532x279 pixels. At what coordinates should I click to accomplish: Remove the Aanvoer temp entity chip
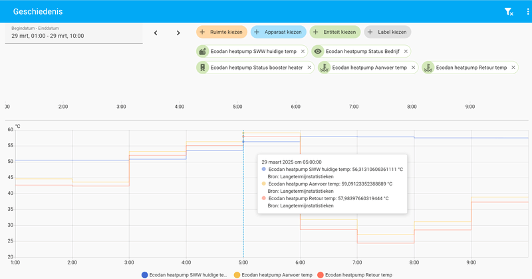[412, 68]
